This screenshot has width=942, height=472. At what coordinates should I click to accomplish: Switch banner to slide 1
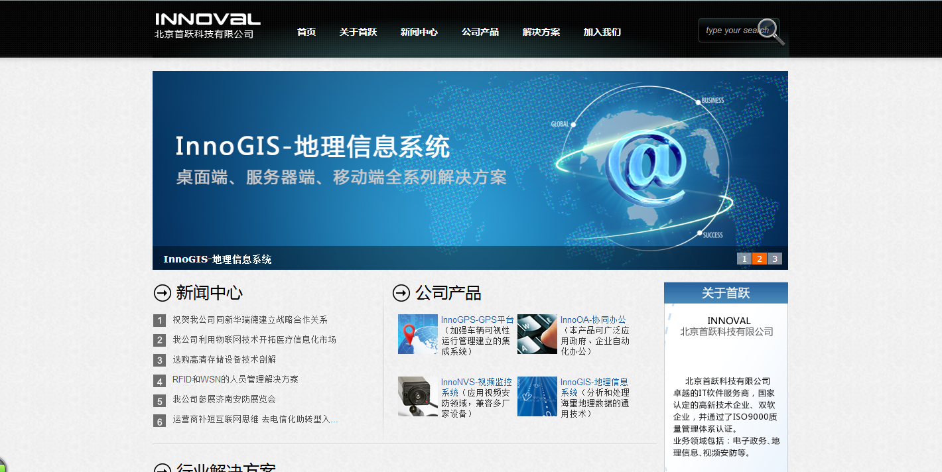(744, 259)
